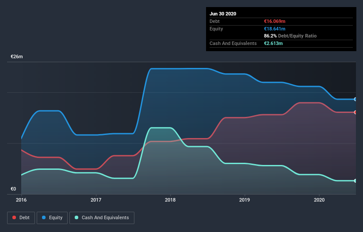Image resolution: width=363 pixels, height=232 pixels.
Task: Click the teal Cash endpoint marker
Action: click(355, 181)
